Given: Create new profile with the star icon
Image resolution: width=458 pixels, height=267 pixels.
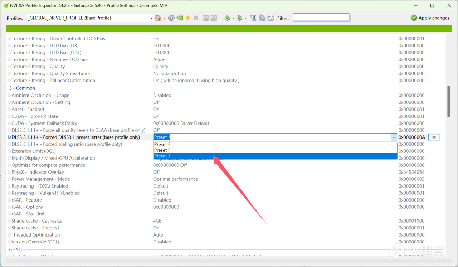Looking at the screenshot, I should tap(188, 18).
